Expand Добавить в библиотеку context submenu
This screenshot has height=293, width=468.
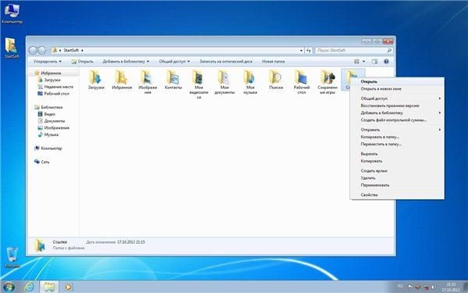[x=397, y=113]
